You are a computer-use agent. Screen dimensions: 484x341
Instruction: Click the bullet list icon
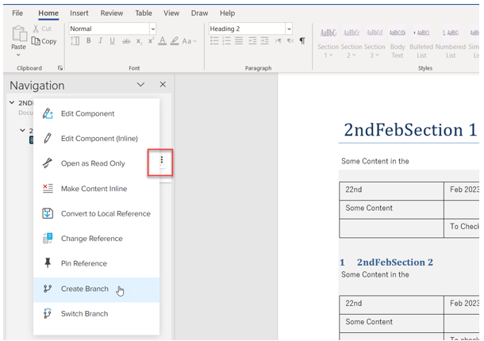point(214,40)
